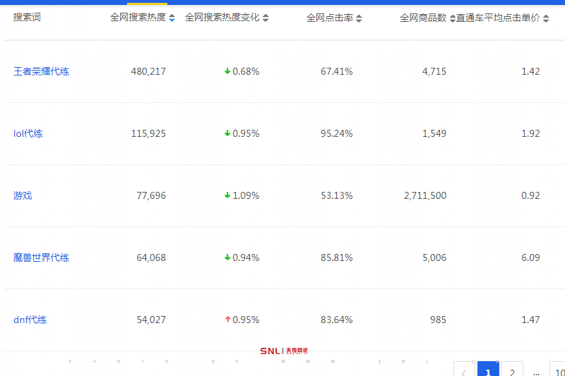Image resolution: width=565 pixels, height=376 pixels.
Task: Sort by 全网点击率 column arrows
Action: click(x=359, y=18)
